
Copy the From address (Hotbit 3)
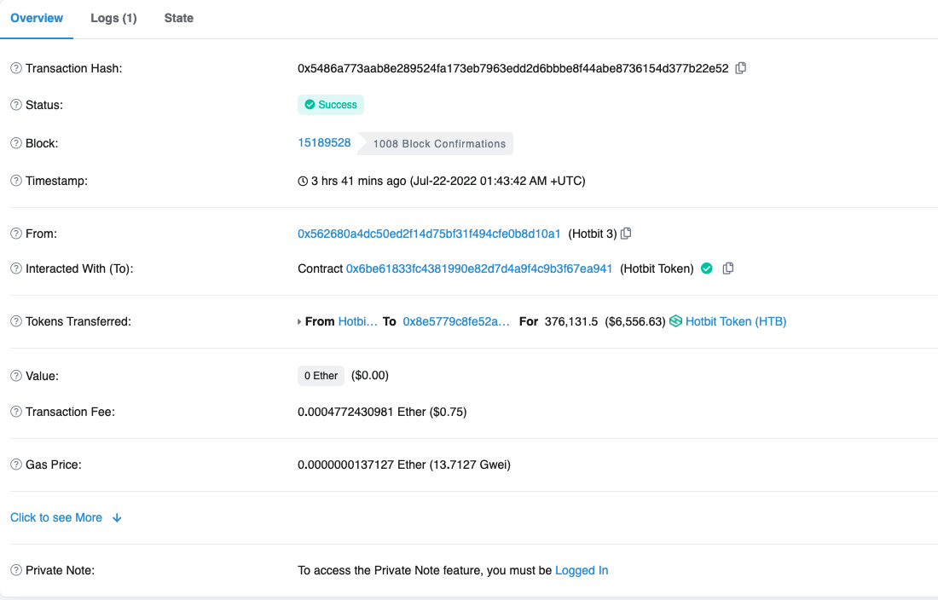tap(626, 234)
